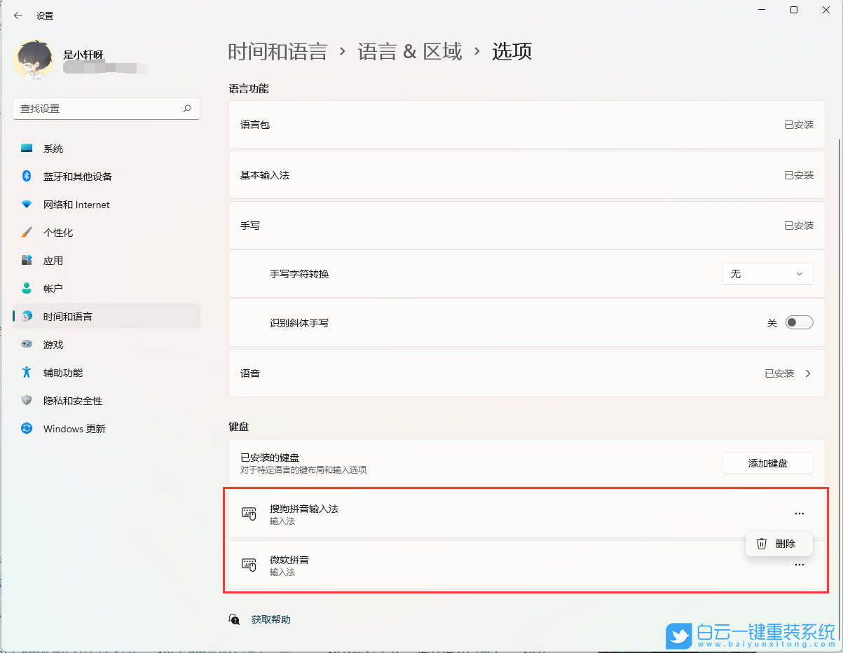Click the 获取帮助 link
Image resolution: width=843 pixels, height=653 pixels.
click(271, 619)
